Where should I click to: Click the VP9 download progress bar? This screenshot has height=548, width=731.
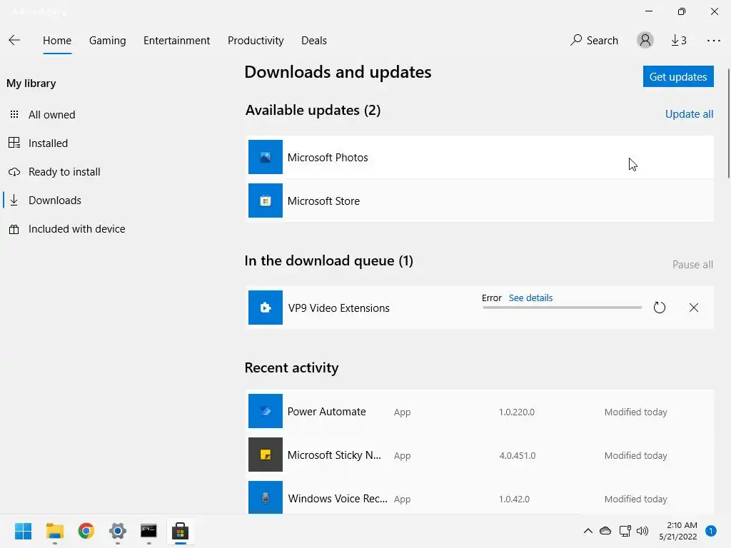coord(563,308)
